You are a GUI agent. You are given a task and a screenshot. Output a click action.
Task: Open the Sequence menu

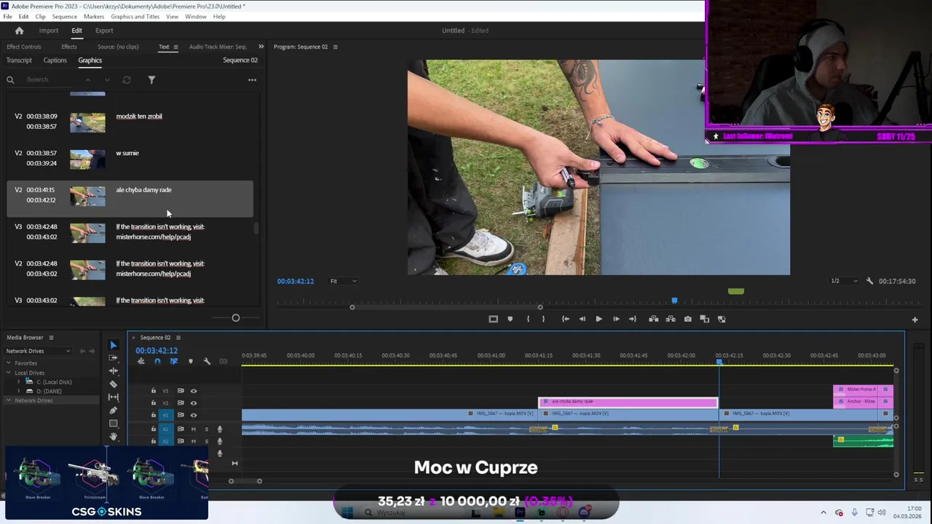(x=64, y=16)
